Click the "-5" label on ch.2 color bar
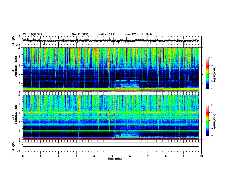Image resolution: width=227 pixels, height=175 pixels. [x=212, y=120]
